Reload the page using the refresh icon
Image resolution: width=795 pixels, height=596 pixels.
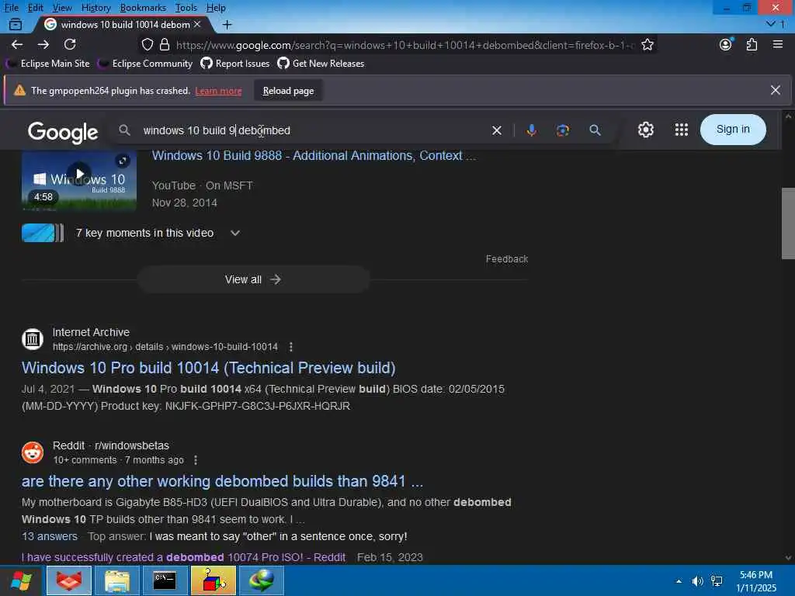70,44
